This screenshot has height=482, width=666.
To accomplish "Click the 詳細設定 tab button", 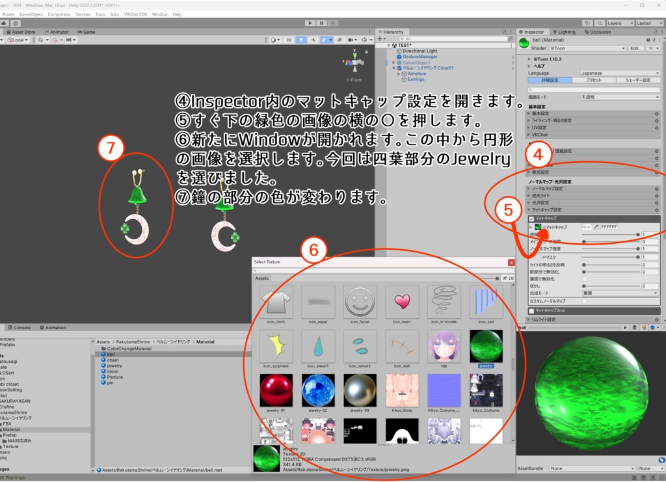I will (x=550, y=80).
